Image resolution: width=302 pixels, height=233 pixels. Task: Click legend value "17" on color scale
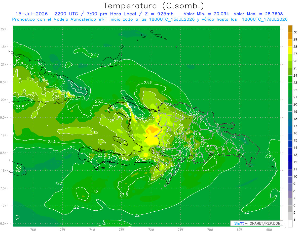pos(295,126)
